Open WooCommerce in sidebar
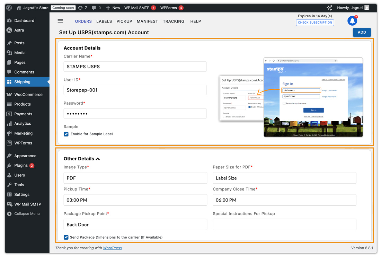Image resolution: width=381 pixels, height=257 pixels. (x=27, y=95)
